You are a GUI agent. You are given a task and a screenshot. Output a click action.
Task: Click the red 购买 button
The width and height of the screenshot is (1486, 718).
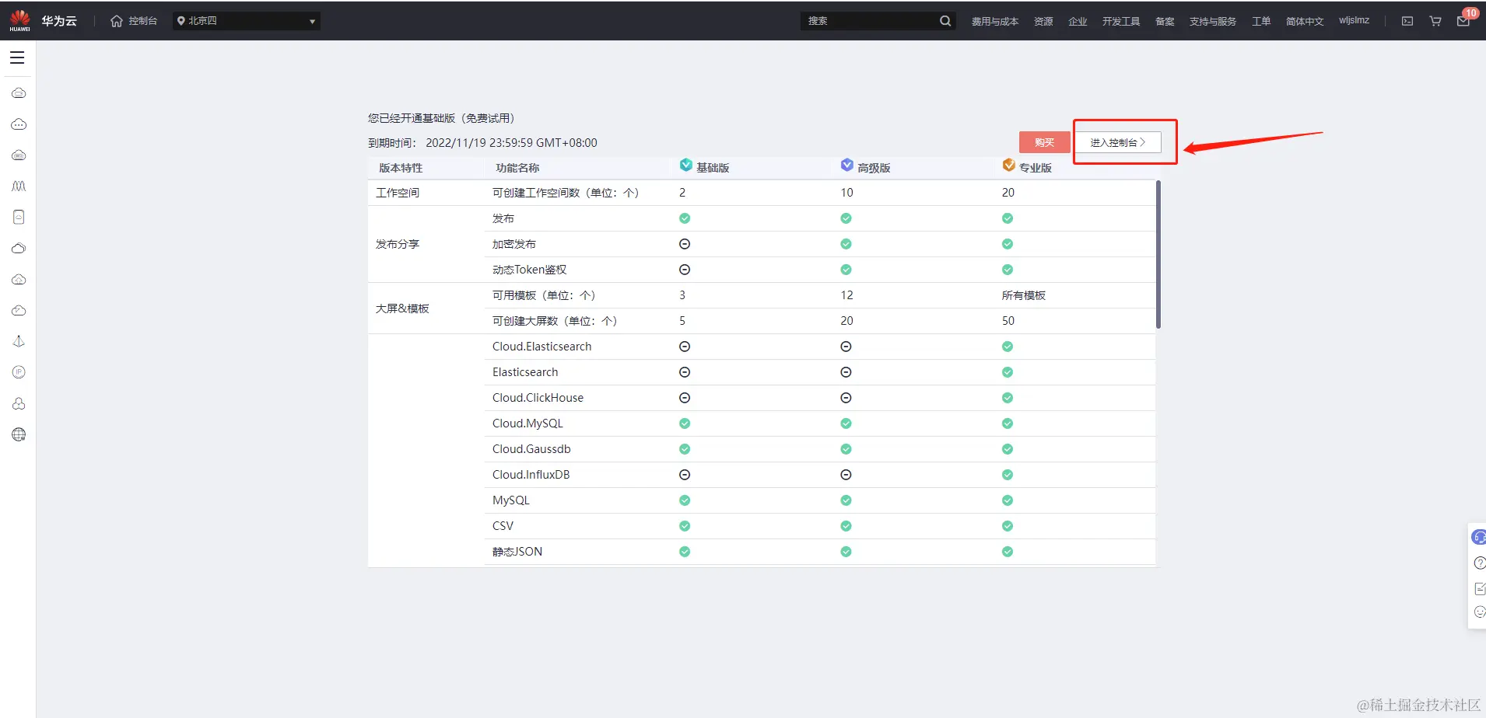tap(1044, 142)
